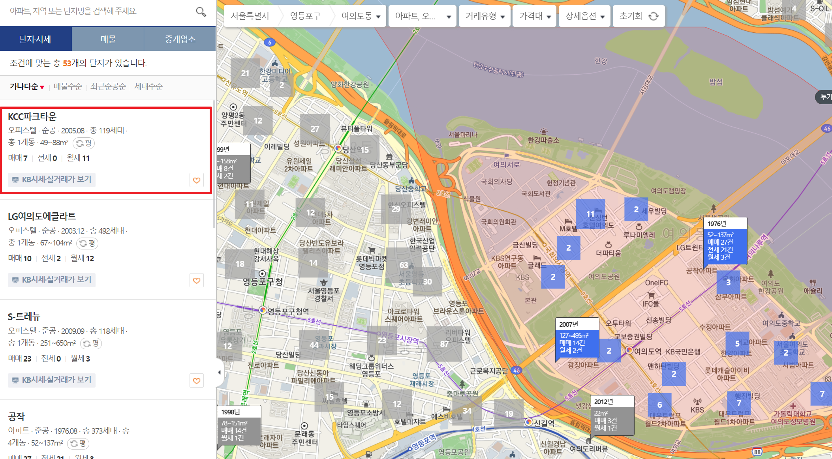Toggle 평 unit for LG여의도에클라트
Viewport: 832px width, 459px height.
click(x=87, y=243)
